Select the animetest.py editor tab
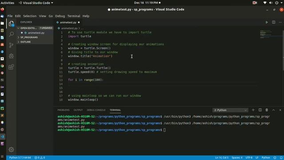 click(68, 22)
